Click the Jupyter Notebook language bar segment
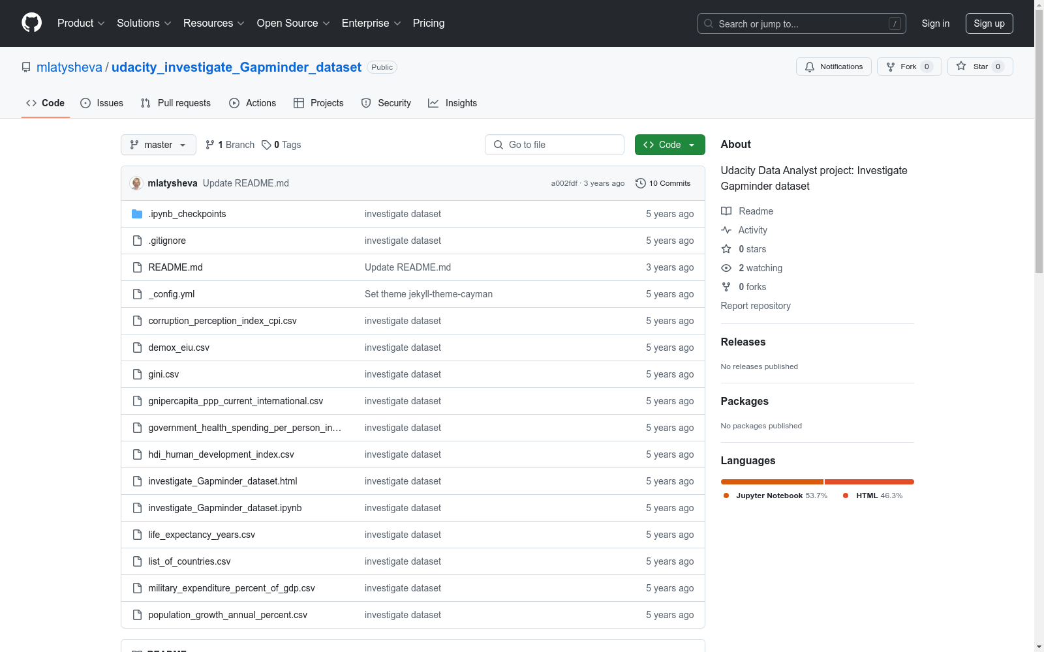 pos(772,482)
